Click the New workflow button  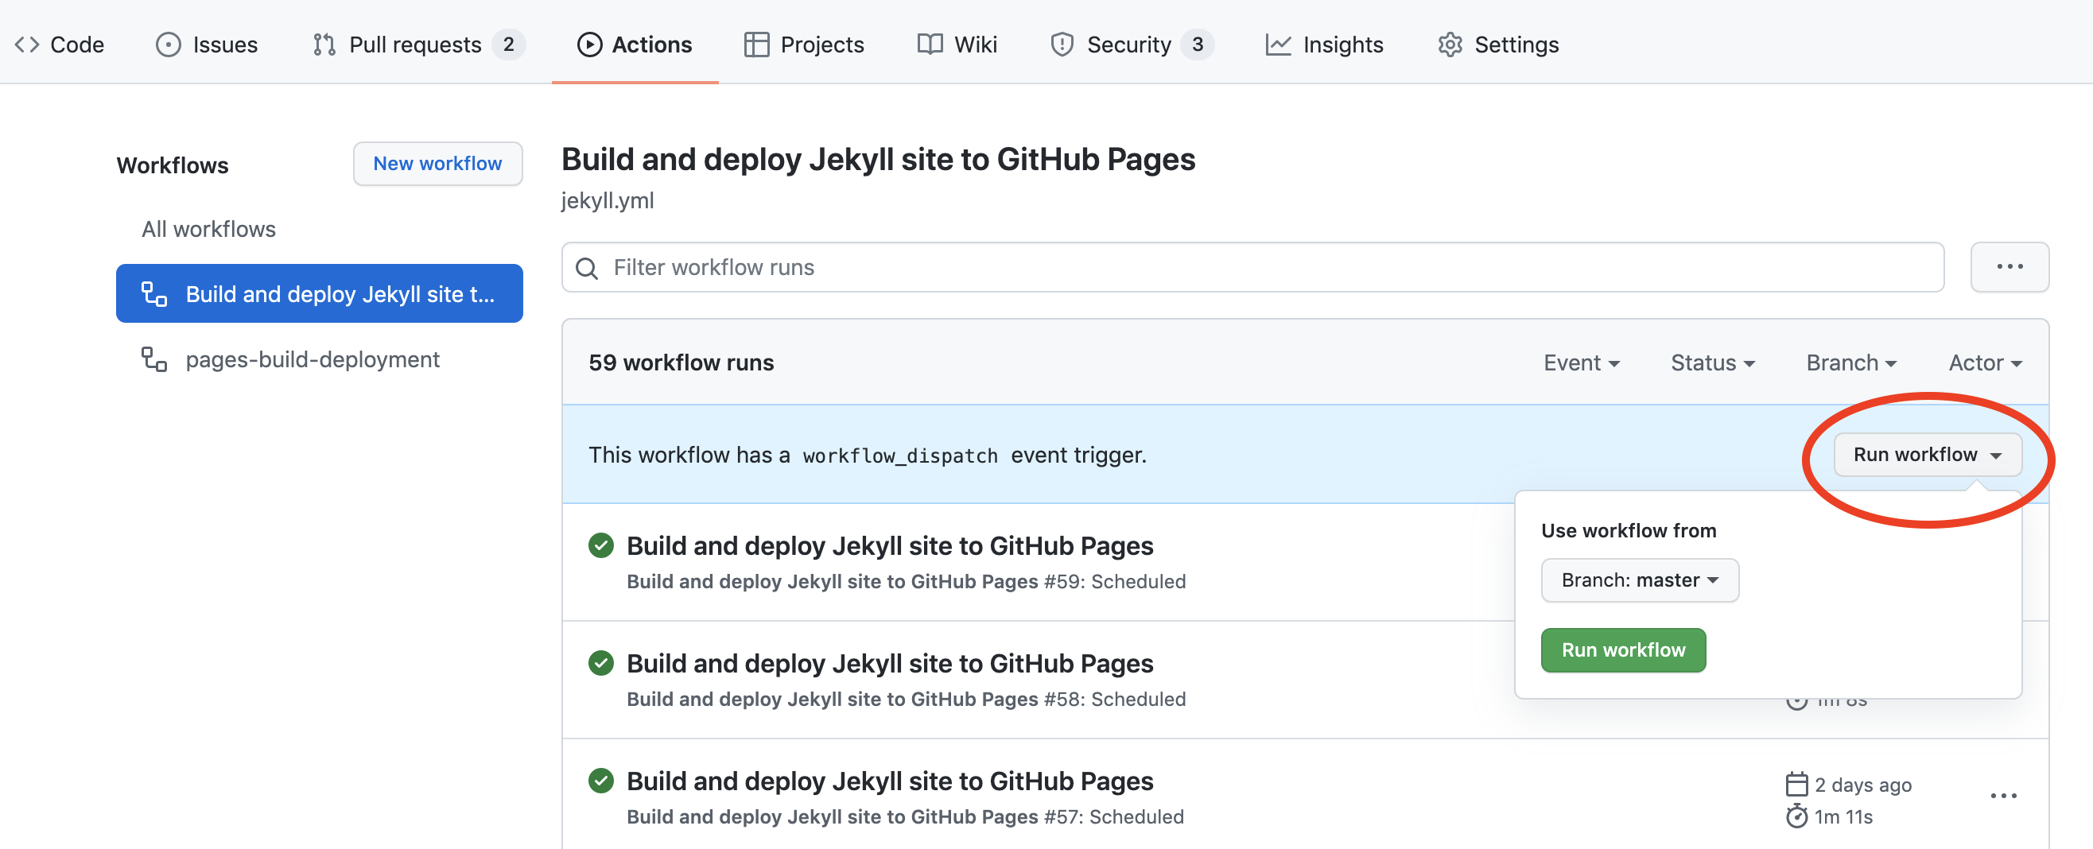(437, 163)
